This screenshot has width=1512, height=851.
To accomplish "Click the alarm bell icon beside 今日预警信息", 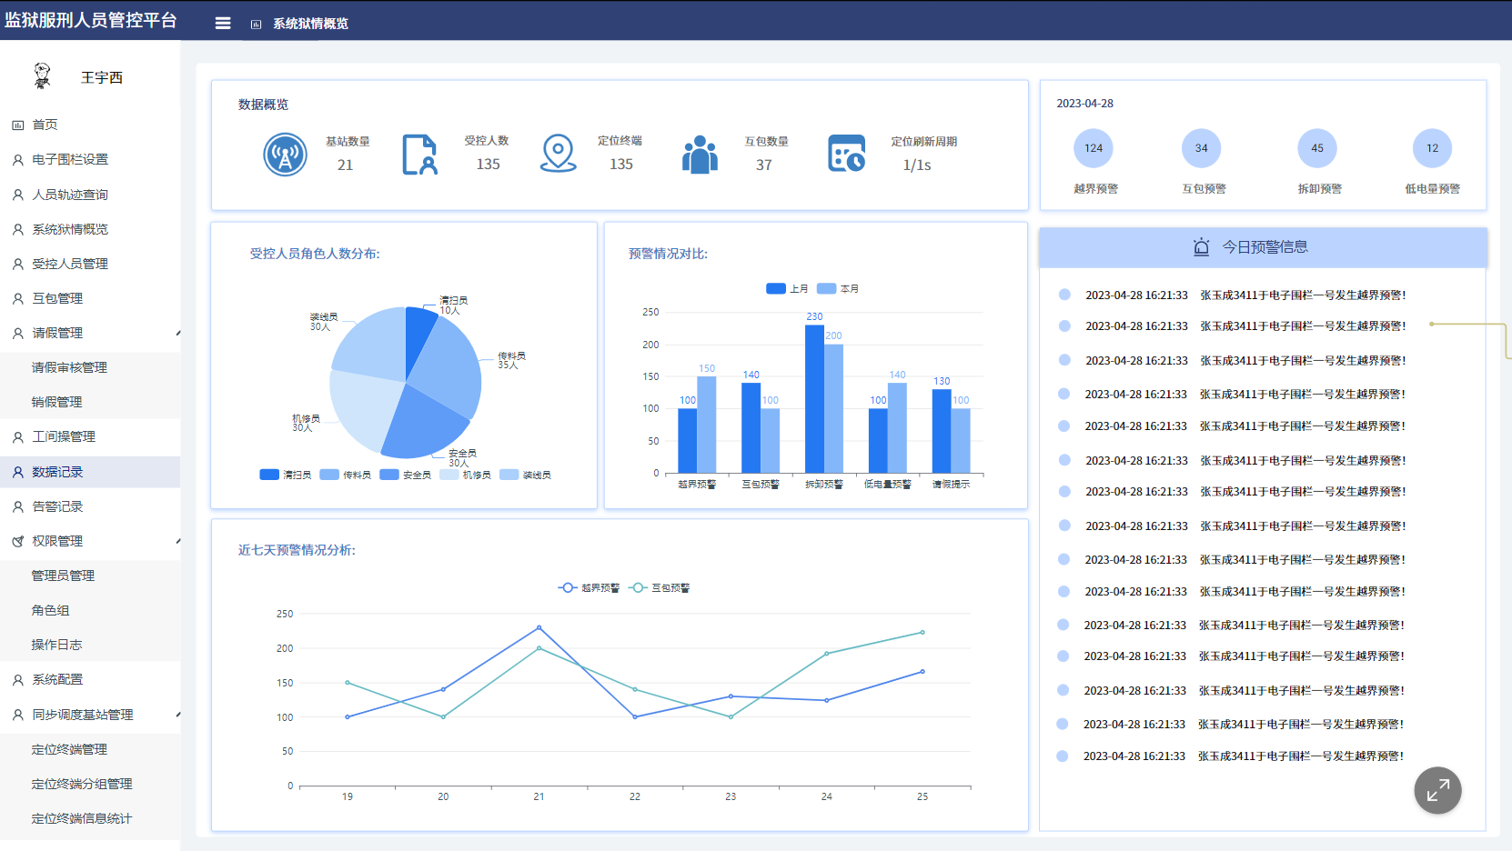I will pos(1201,247).
